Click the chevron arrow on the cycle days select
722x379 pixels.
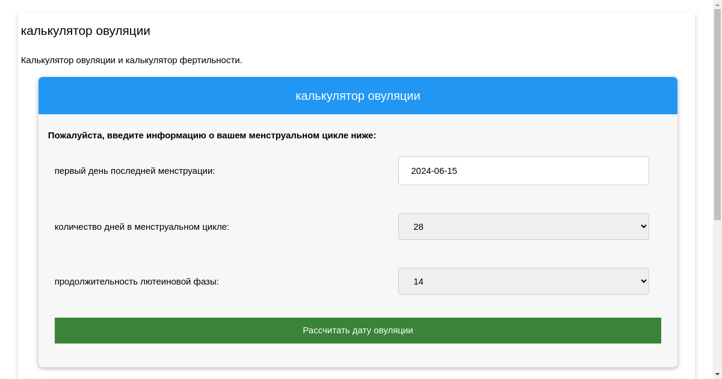tap(643, 227)
